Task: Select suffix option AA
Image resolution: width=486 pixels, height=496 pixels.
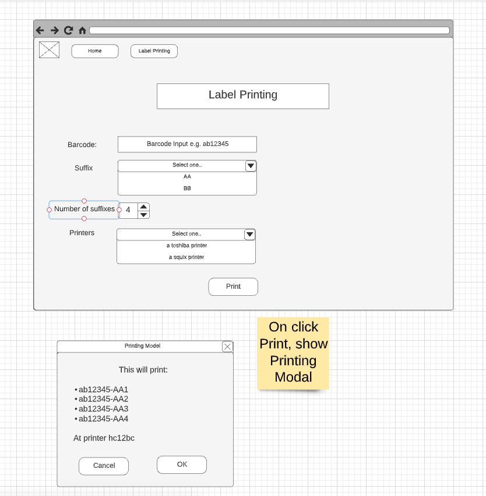Action: click(186, 176)
